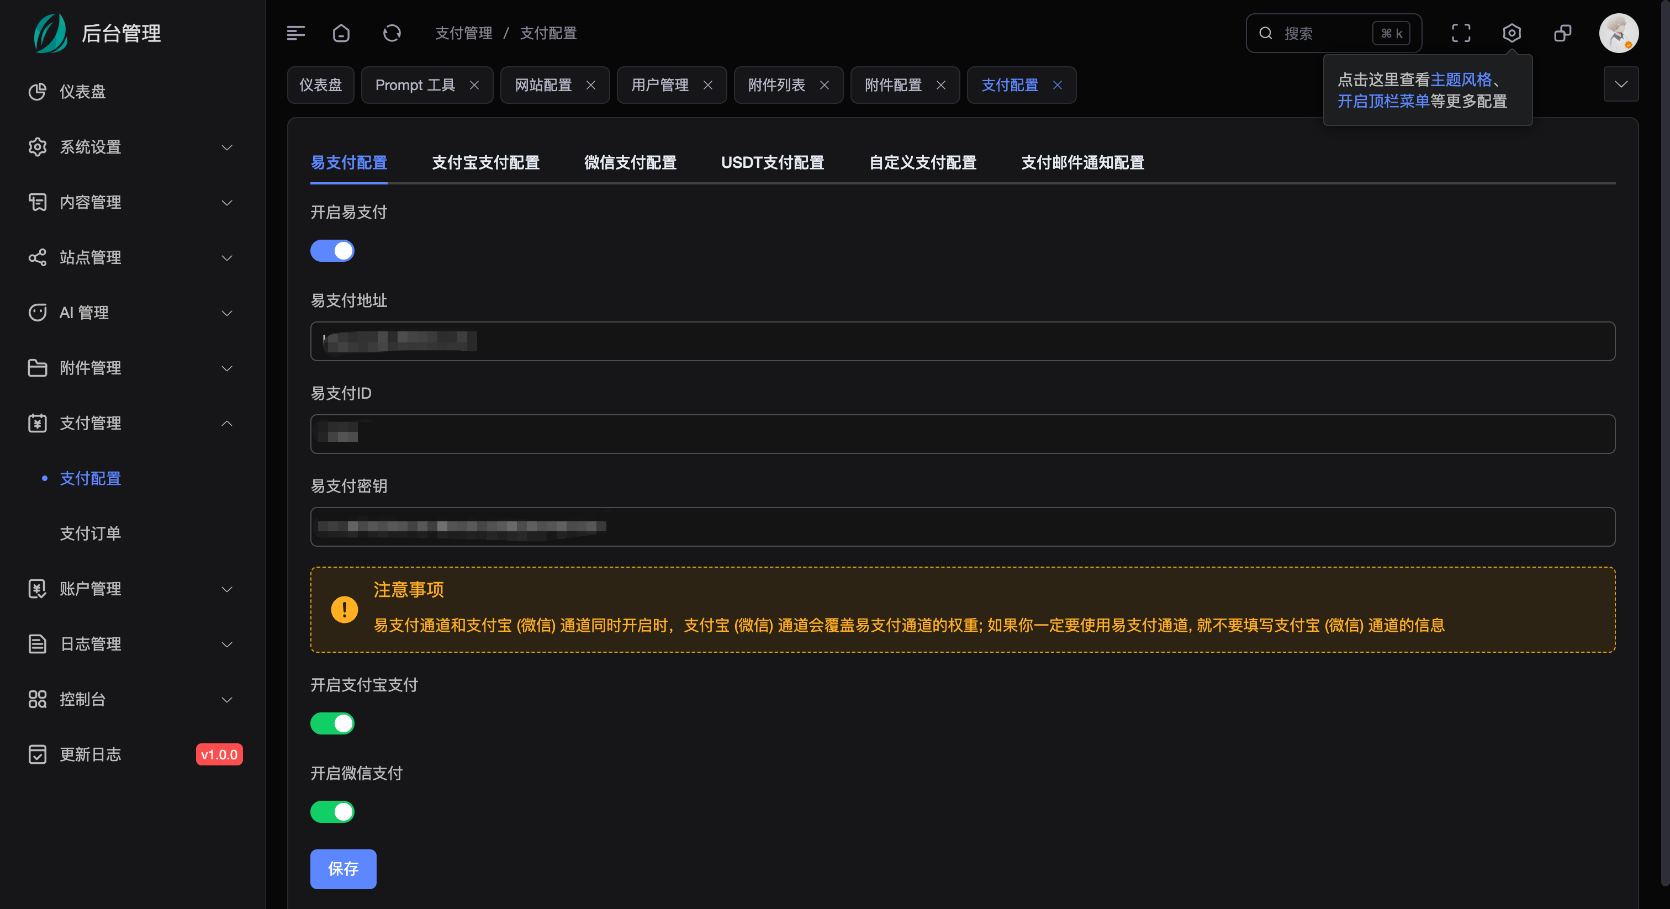Click the account management icon
Viewport: 1670px width, 909px height.
[38, 589]
